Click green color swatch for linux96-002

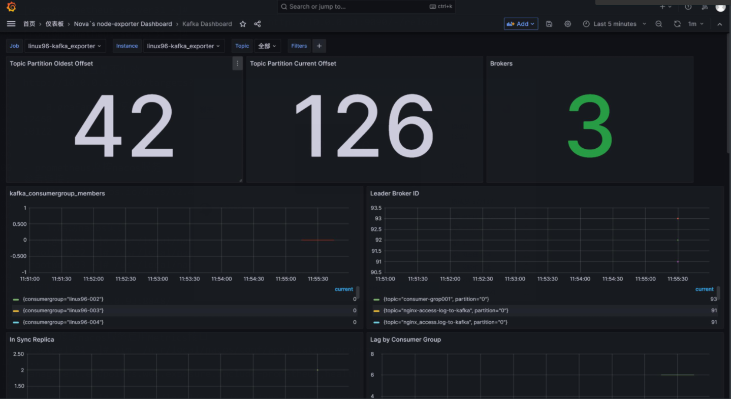point(16,300)
